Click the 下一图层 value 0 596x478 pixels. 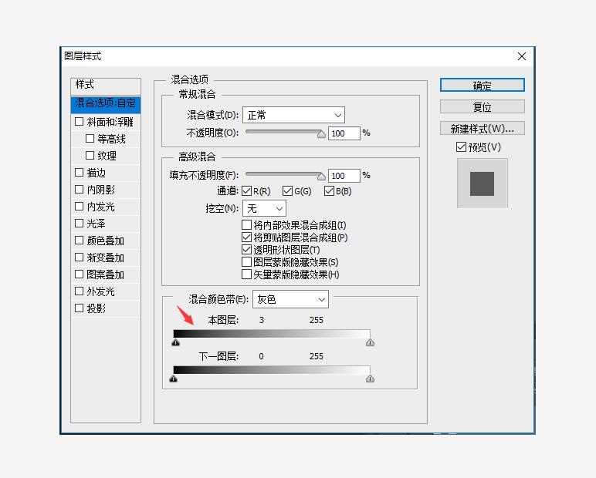pos(261,356)
